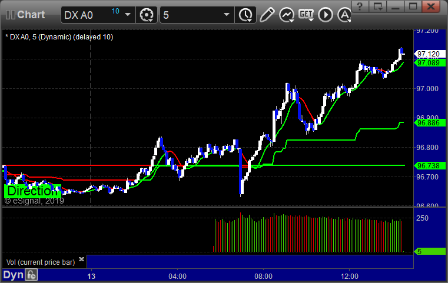Click the Help question mark button
Screen dimensions: 448x283
pyautogui.click(x=360, y=6)
